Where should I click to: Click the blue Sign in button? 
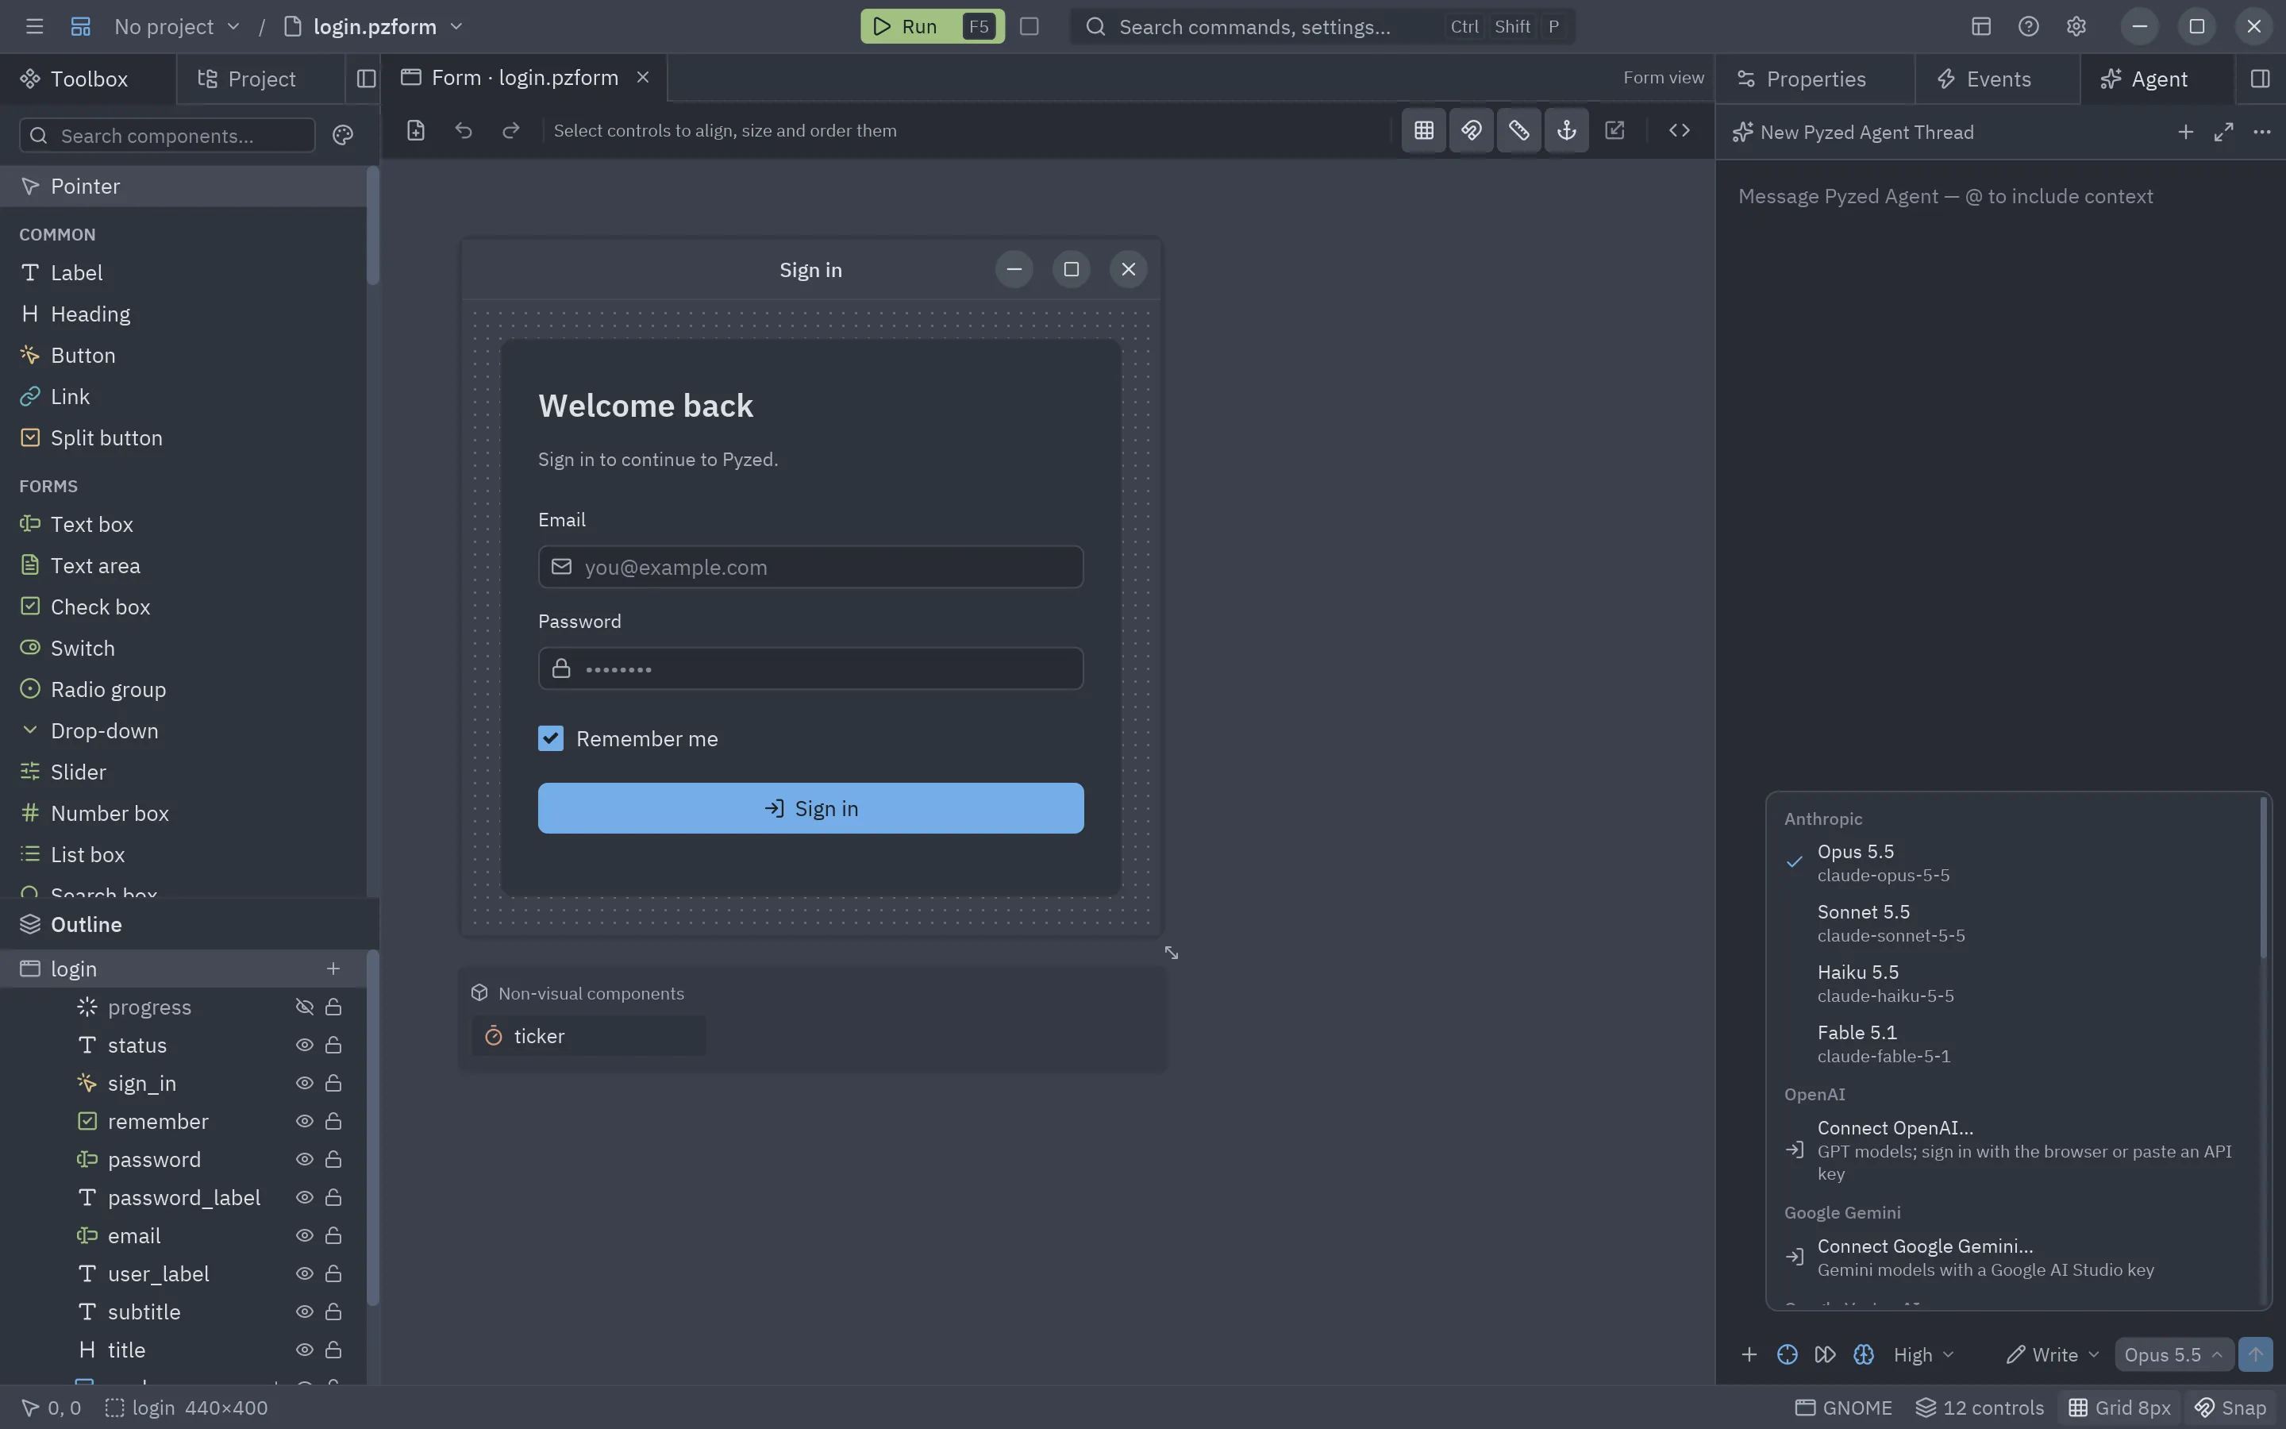pyautogui.click(x=810, y=808)
